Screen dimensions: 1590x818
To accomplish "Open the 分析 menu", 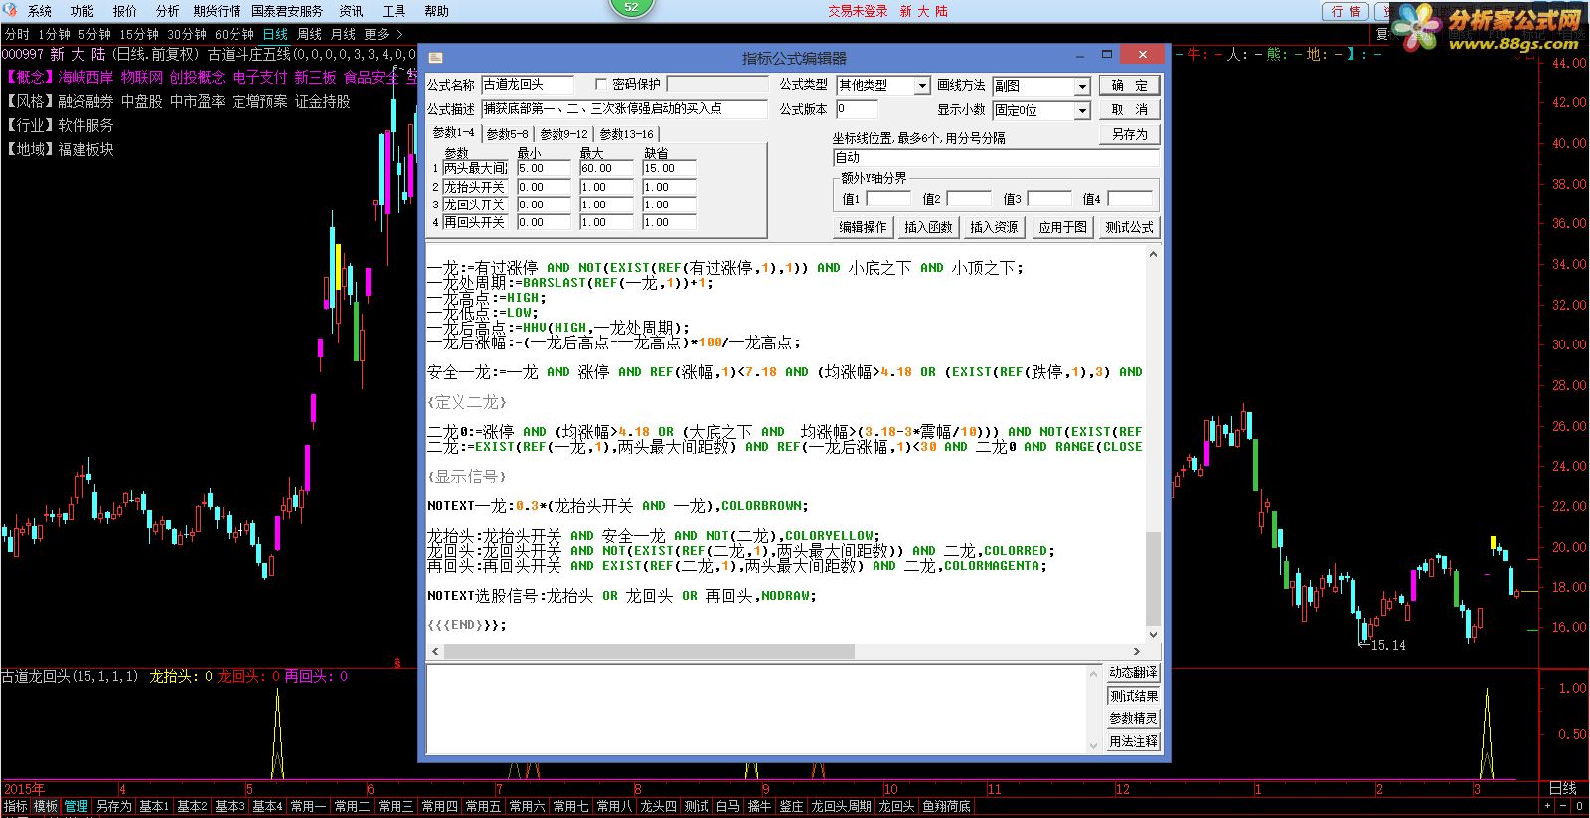I will click(x=168, y=11).
